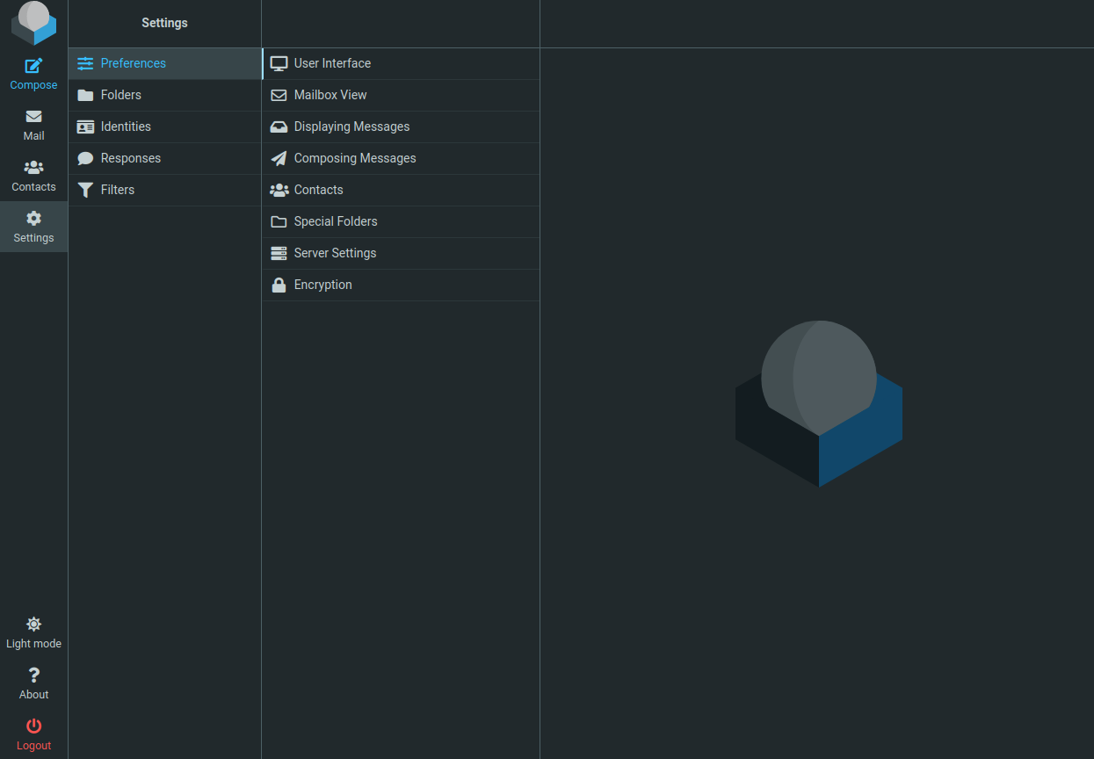
Task: Select the Preferences settings section
Action: point(133,63)
